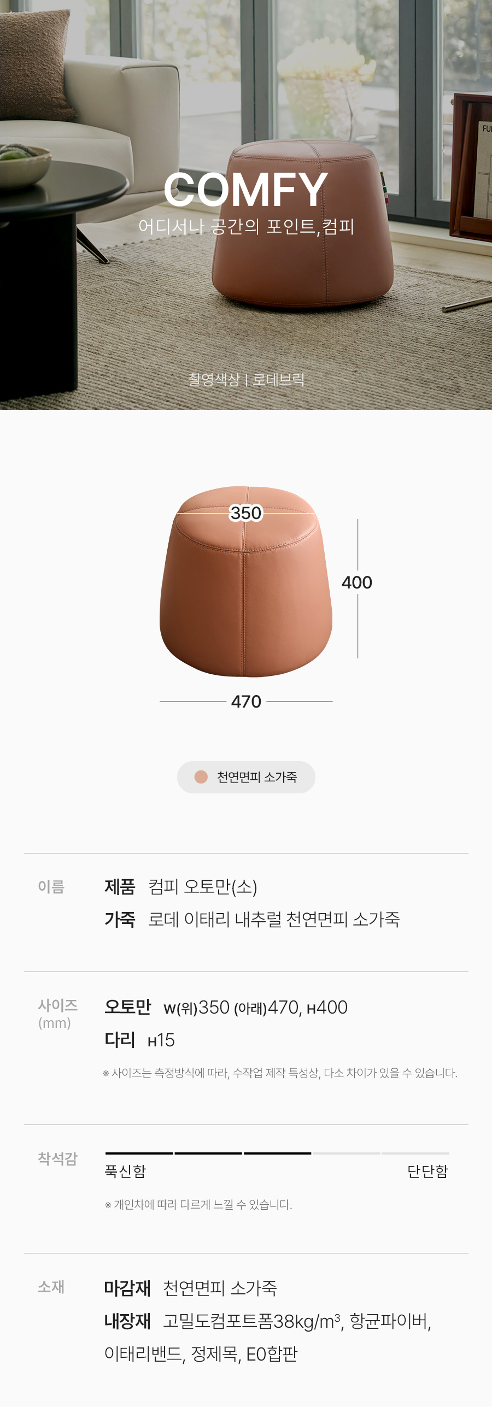Click the terracotta color dot swatch
This screenshot has height=1407, width=492.
[201, 777]
